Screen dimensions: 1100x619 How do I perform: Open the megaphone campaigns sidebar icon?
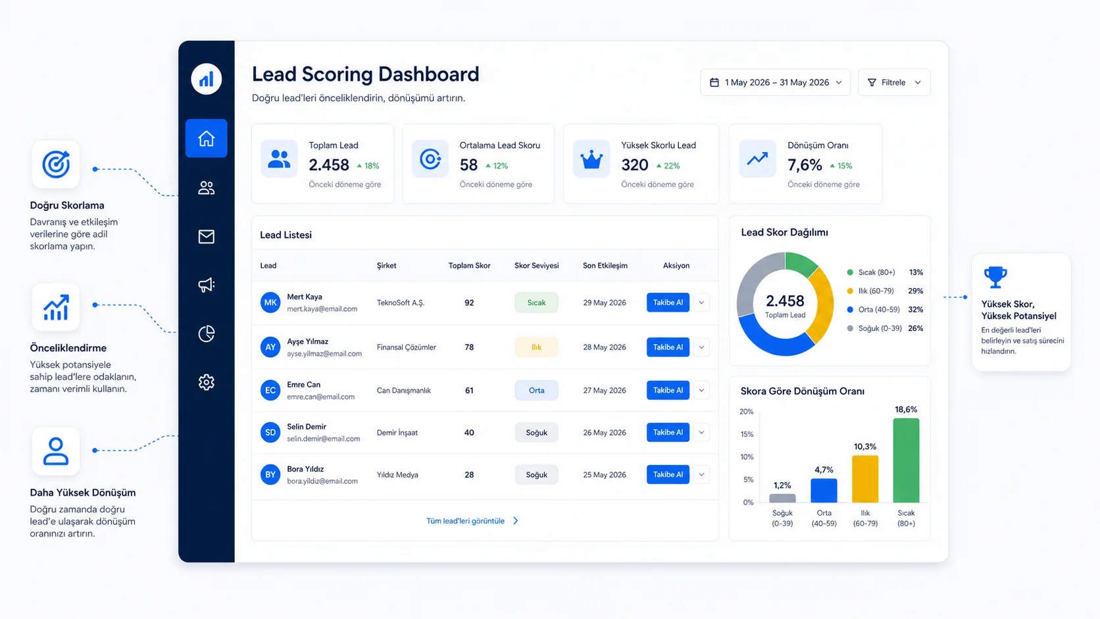207,285
